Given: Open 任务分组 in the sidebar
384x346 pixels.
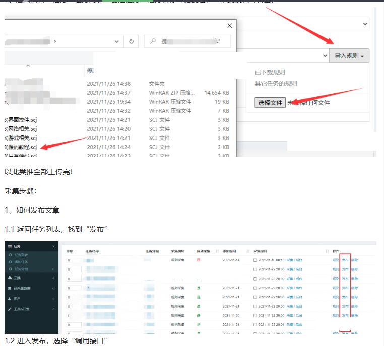Looking at the screenshot, I should click(21, 269).
